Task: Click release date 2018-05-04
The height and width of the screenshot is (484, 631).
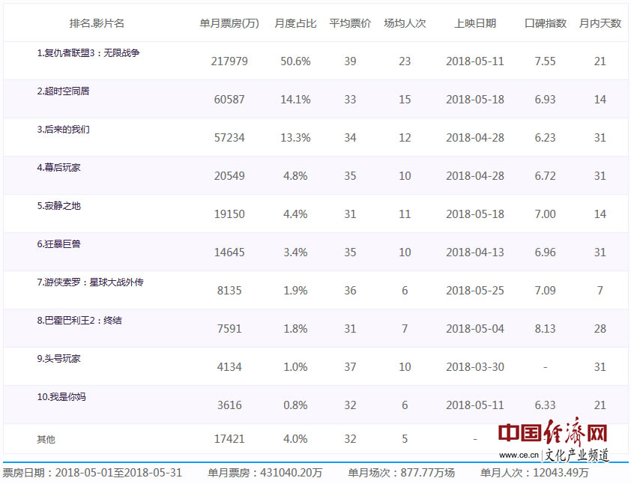Action: click(x=475, y=329)
